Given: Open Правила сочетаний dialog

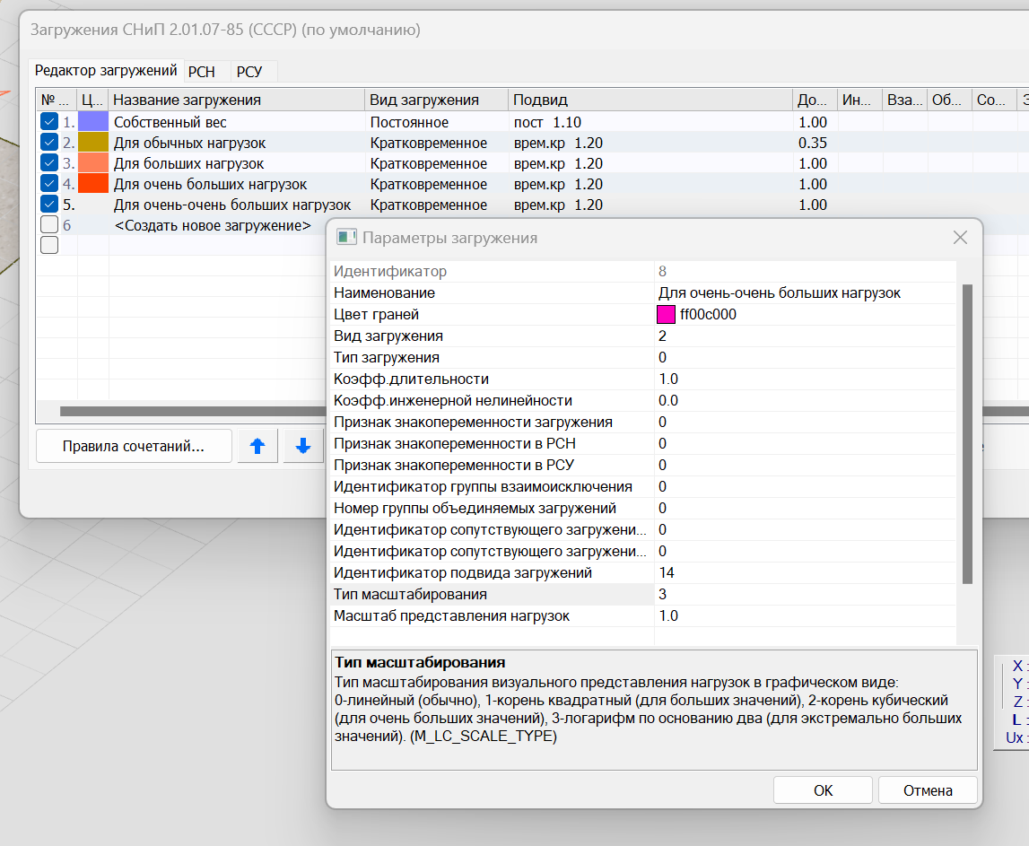Looking at the screenshot, I should pos(134,446).
